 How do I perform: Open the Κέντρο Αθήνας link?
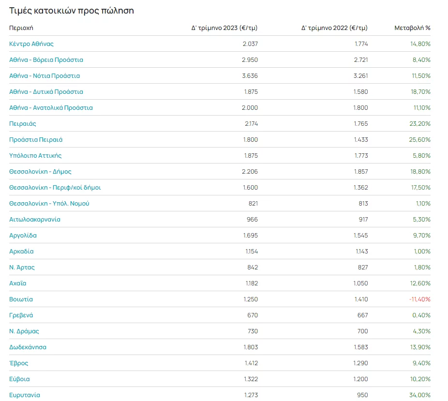(31, 44)
